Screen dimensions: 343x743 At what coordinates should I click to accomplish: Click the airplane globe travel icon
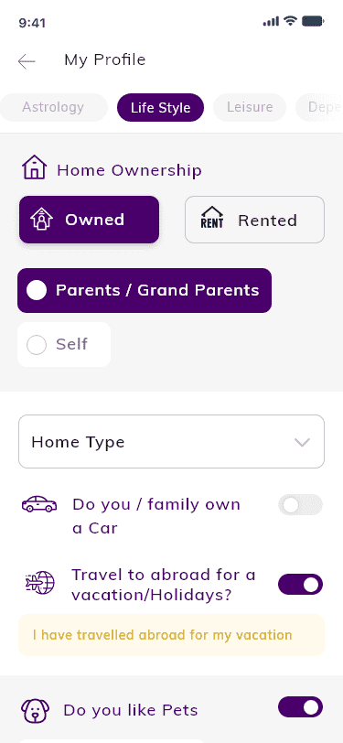tap(40, 583)
